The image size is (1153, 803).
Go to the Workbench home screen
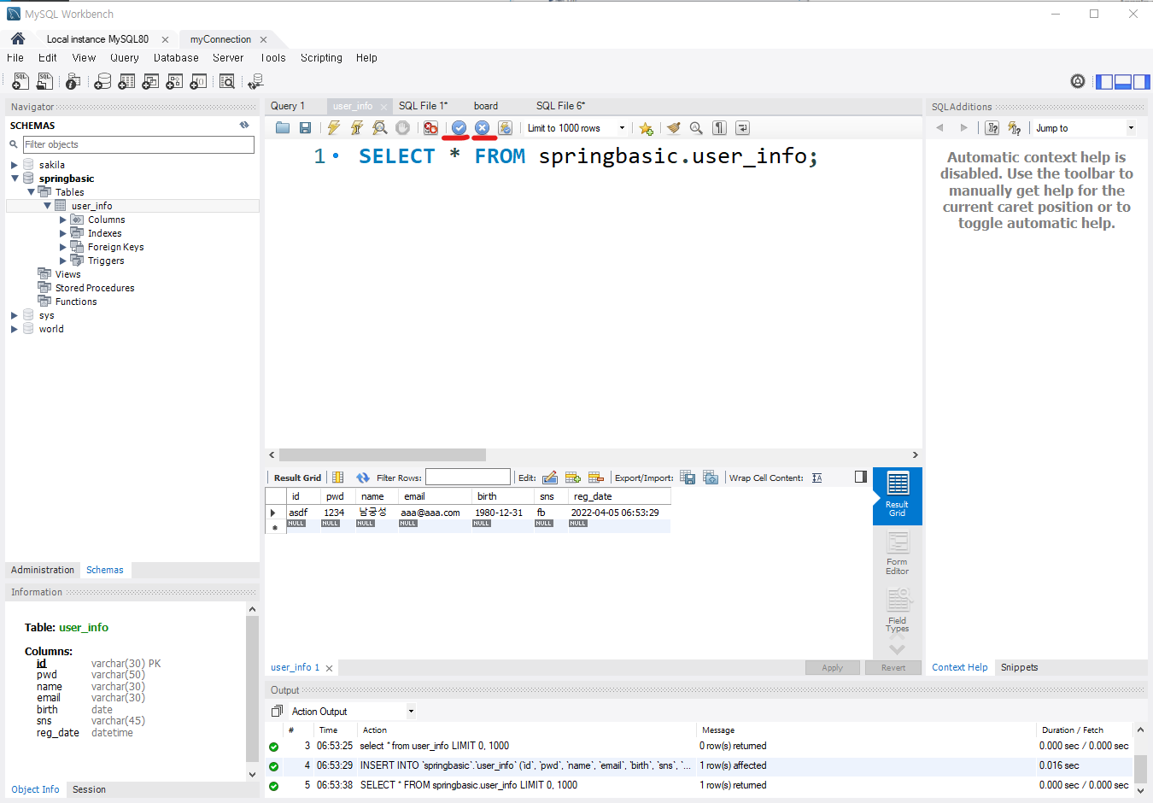[x=18, y=38]
